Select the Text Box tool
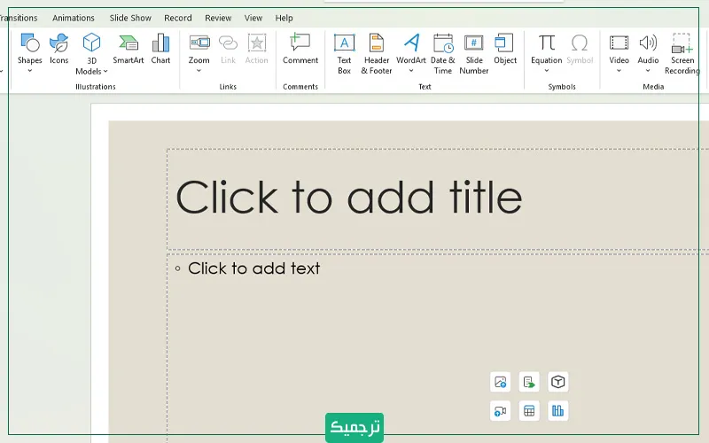The height and width of the screenshot is (443, 709). tap(344, 51)
